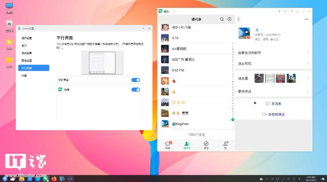
Task: Expand the hidden tray icons arrow
Action: coord(266,179)
